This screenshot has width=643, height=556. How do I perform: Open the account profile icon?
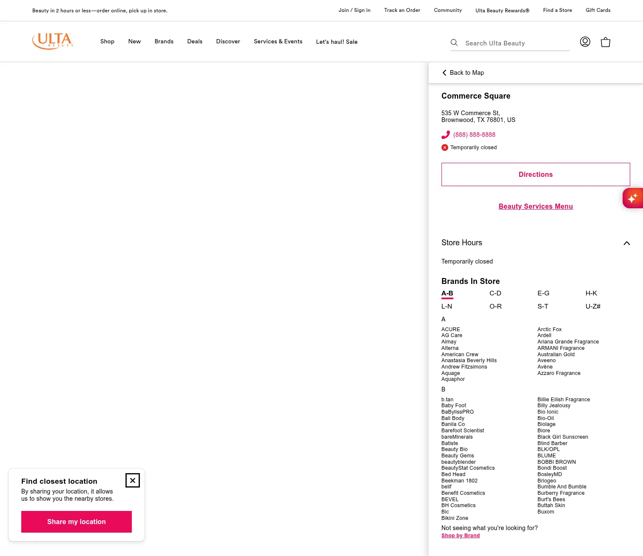[x=585, y=42]
